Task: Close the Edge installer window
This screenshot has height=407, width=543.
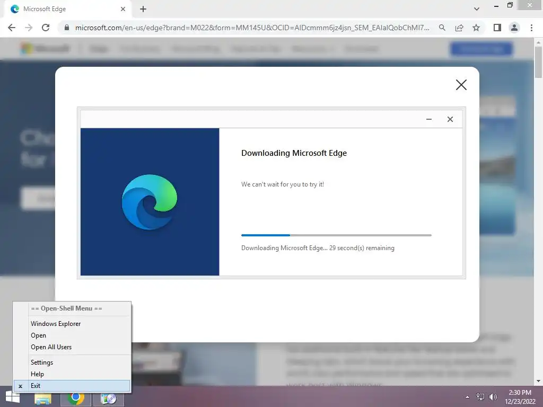Action: (450, 119)
